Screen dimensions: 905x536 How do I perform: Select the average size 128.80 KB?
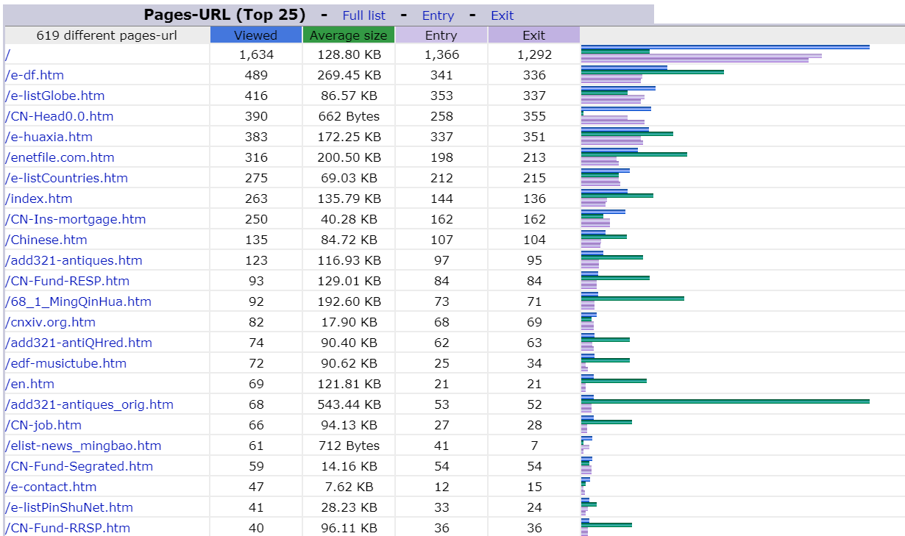pos(349,54)
